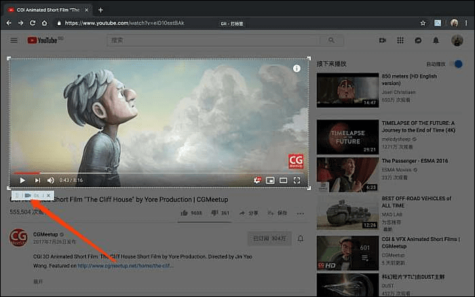This screenshot has height=297, width=475.
Task: Open a new browser tab
Action: [x=100, y=9]
